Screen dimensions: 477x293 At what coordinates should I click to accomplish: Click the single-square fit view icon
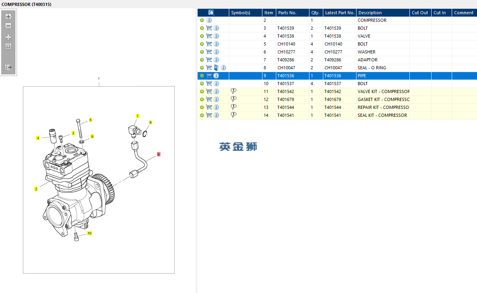click(x=8, y=46)
